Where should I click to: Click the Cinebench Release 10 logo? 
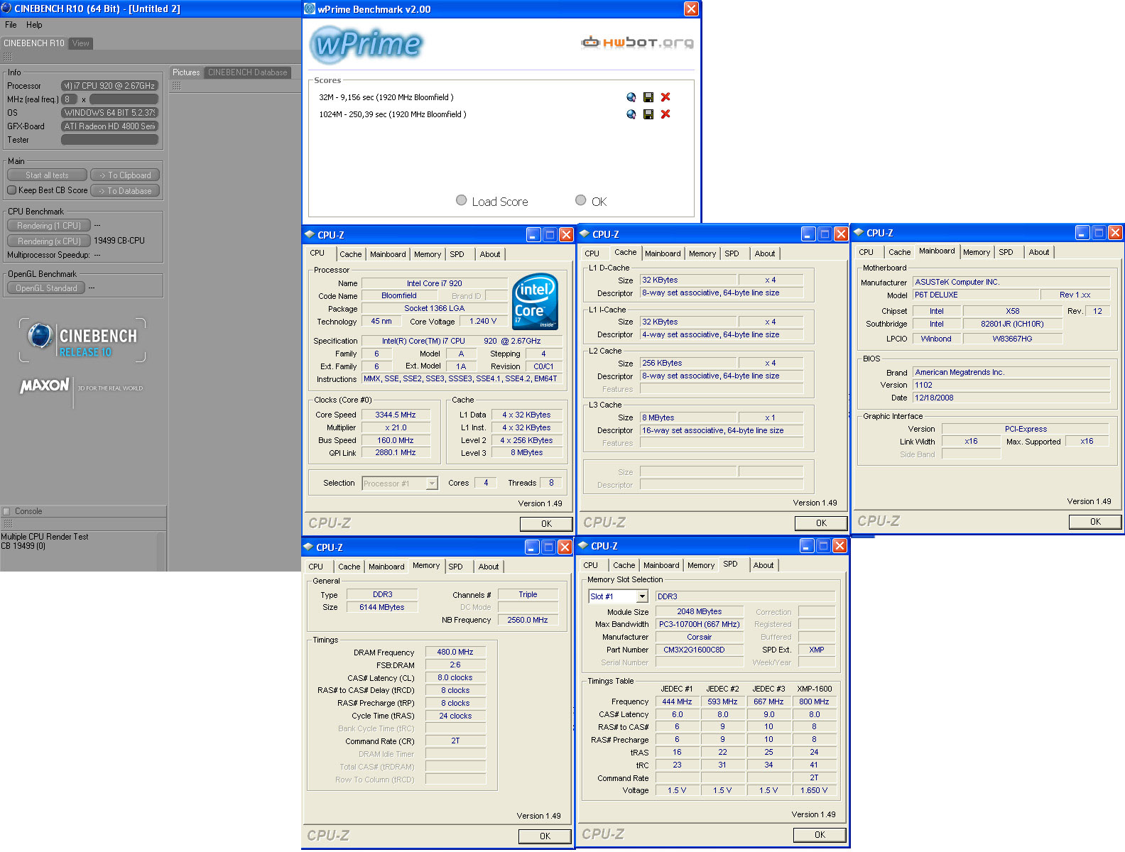[82, 341]
